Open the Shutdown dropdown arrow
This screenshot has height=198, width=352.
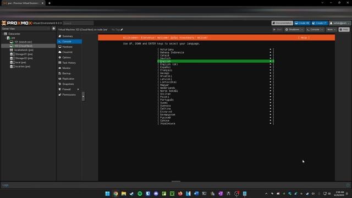[302, 29]
